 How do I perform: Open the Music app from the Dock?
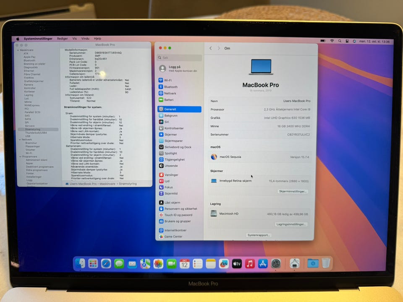pyautogui.click(x=250, y=263)
